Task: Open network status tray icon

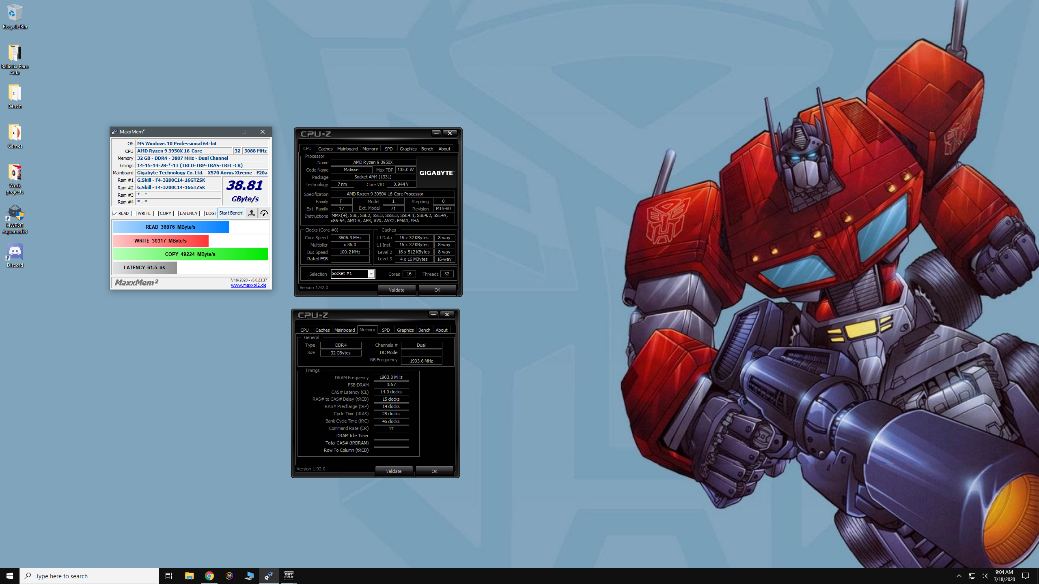Action: (x=972, y=576)
